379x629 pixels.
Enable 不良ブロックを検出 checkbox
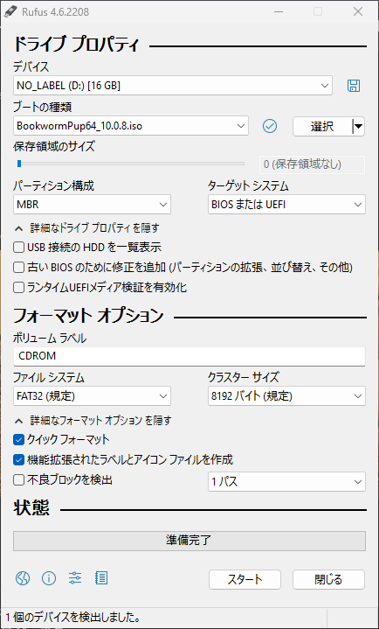(x=19, y=479)
